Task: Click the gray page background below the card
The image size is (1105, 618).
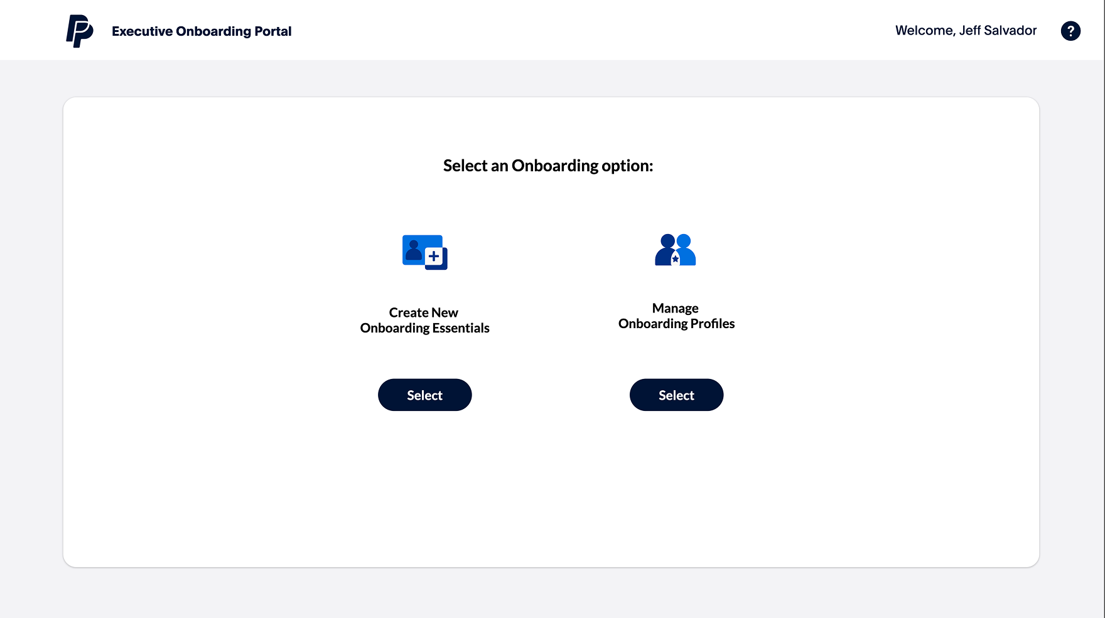Action: (551, 593)
